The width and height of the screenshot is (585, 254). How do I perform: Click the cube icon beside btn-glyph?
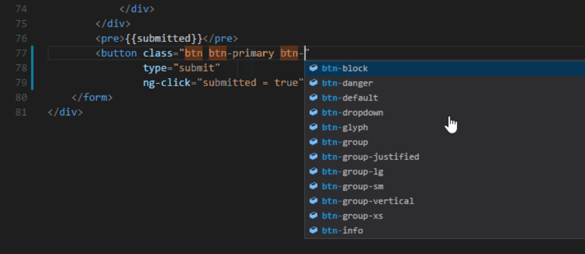point(313,127)
